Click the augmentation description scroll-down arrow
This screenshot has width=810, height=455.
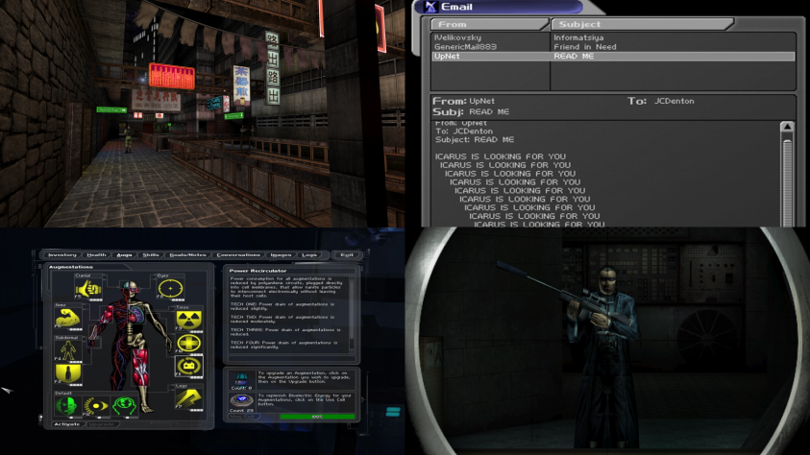click(352, 349)
